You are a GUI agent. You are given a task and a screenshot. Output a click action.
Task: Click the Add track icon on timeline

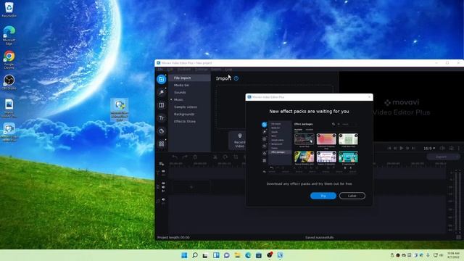(161, 164)
